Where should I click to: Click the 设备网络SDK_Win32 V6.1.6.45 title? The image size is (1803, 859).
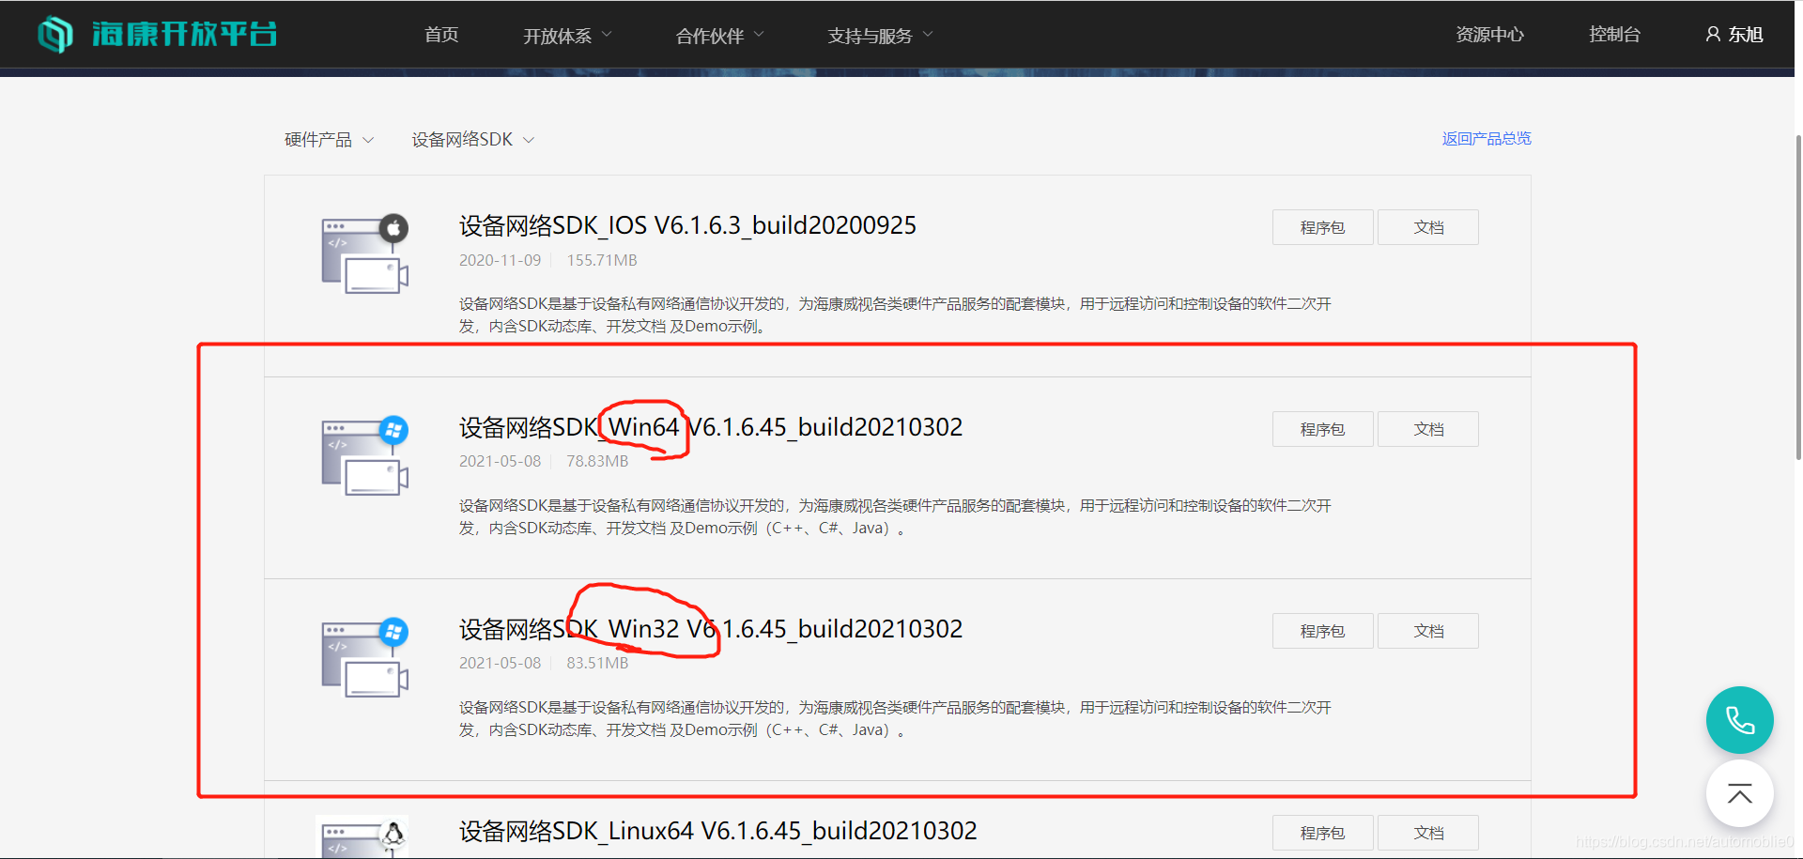[711, 630]
